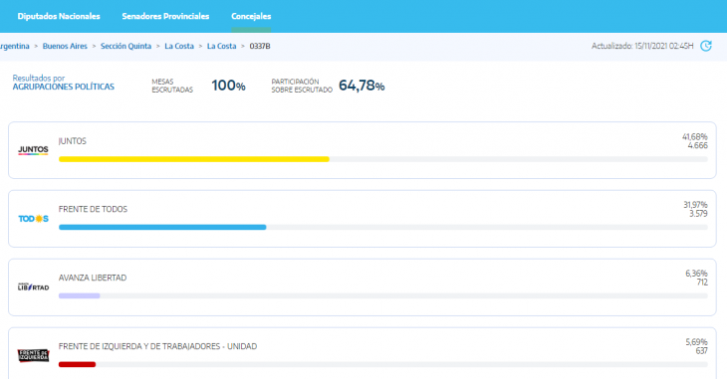Click the Actualizado 15/11/2021 timestamp
Viewport: 727px width, 379px height.
coord(642,46)
